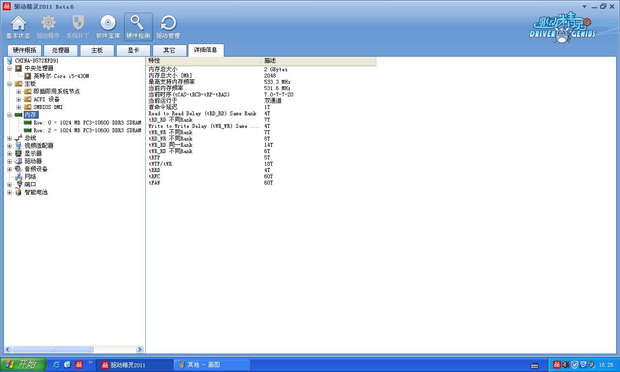The height and width of the screenshot is (372, 620).
Task: Select the tRFC row
Action: coord(262,177)
